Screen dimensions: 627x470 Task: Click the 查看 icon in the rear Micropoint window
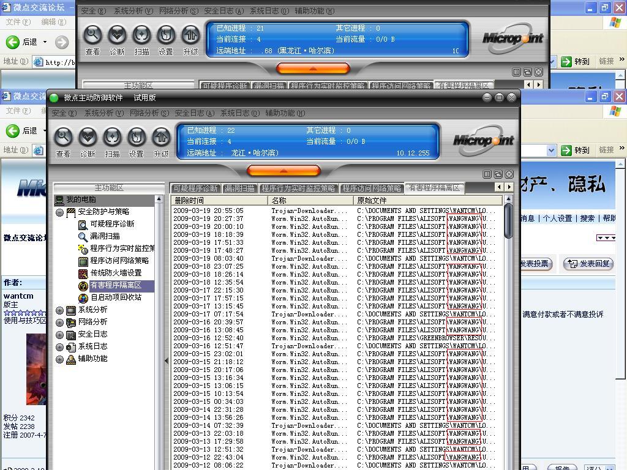pos(93,35)
